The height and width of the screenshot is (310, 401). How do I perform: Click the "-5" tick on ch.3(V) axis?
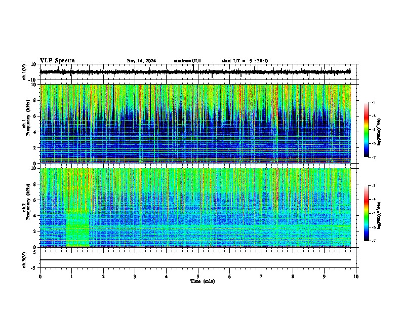click(34, 268)
